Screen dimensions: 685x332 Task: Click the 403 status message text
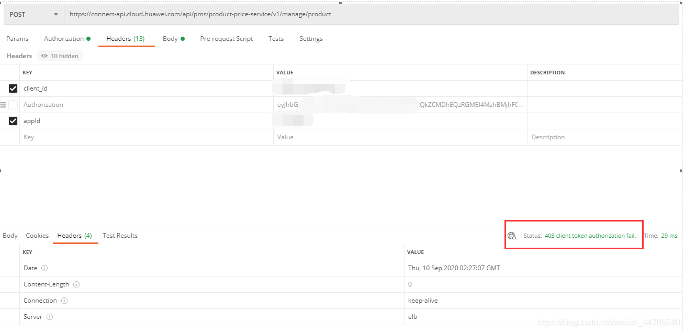coord(590,236)
